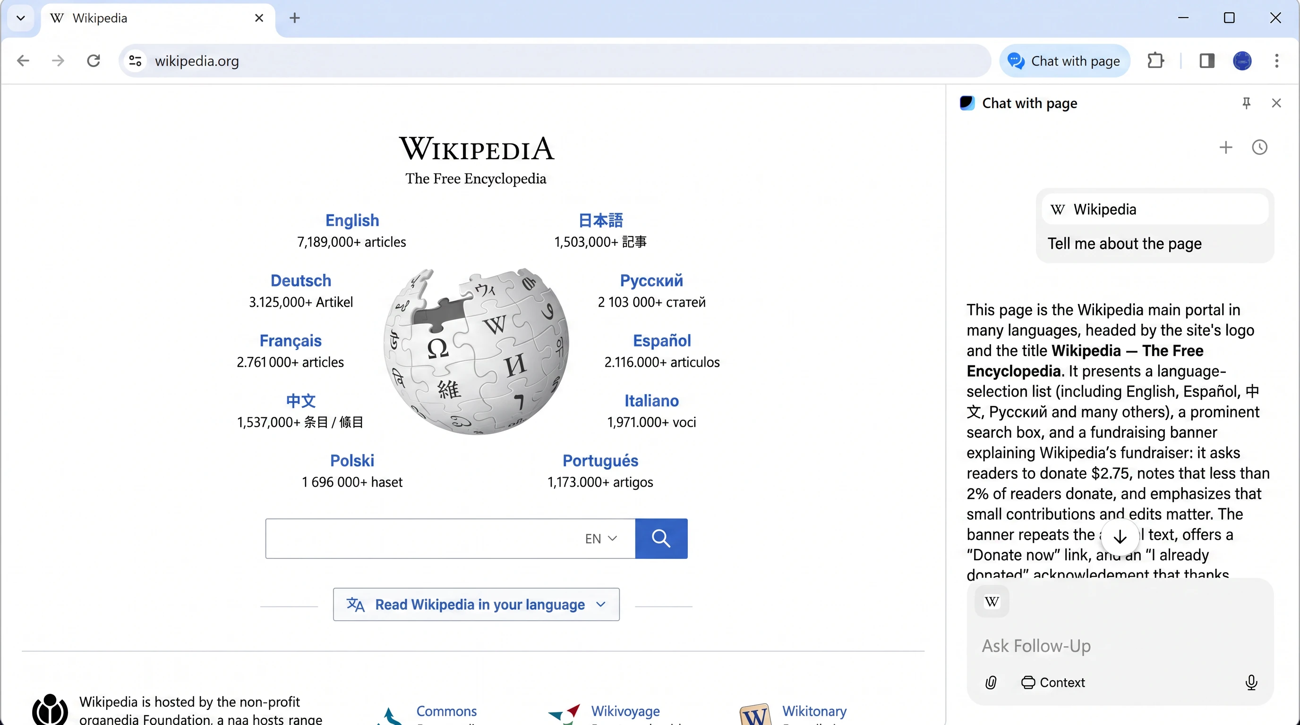Open the Commons project link
This screenshot has width=1300, height=725.
pyautogui.click(x=446, y=711)
